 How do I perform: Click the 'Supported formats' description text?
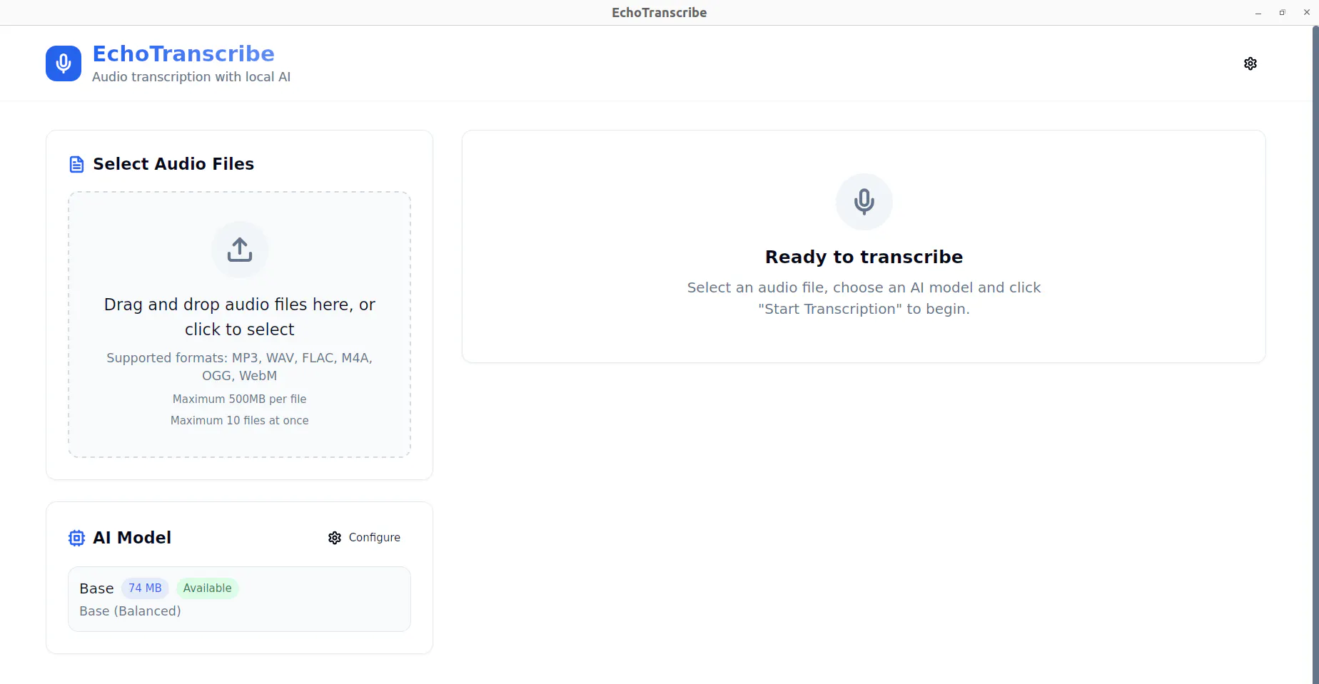point(239,367)
